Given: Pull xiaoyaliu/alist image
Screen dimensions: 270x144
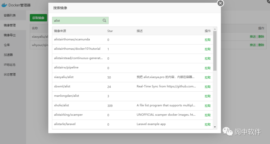Looking at the screenshot, I should (x=207, y=78).
